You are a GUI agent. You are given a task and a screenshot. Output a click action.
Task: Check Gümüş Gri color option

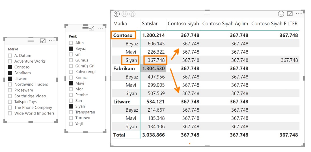click(x=71, y=66)
